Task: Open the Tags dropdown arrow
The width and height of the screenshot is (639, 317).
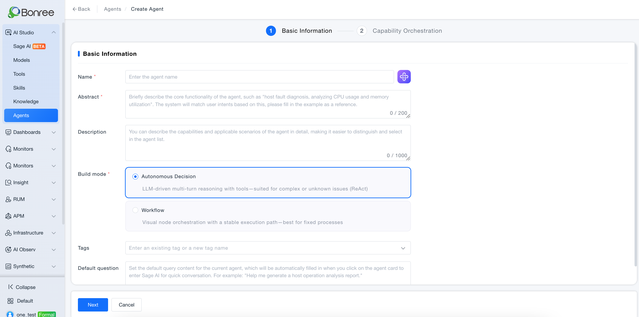Action: point(403,248)
